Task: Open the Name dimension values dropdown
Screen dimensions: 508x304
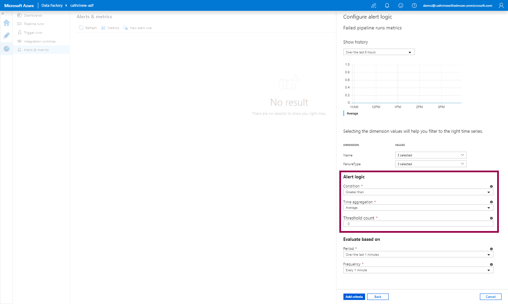Action: click(430, 155)
